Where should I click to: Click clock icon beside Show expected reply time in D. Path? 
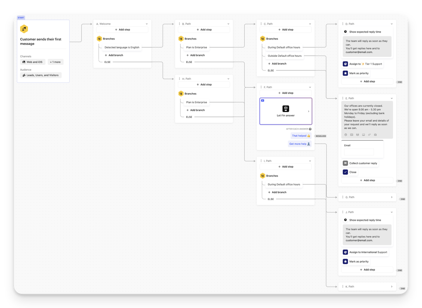[345, 32]
